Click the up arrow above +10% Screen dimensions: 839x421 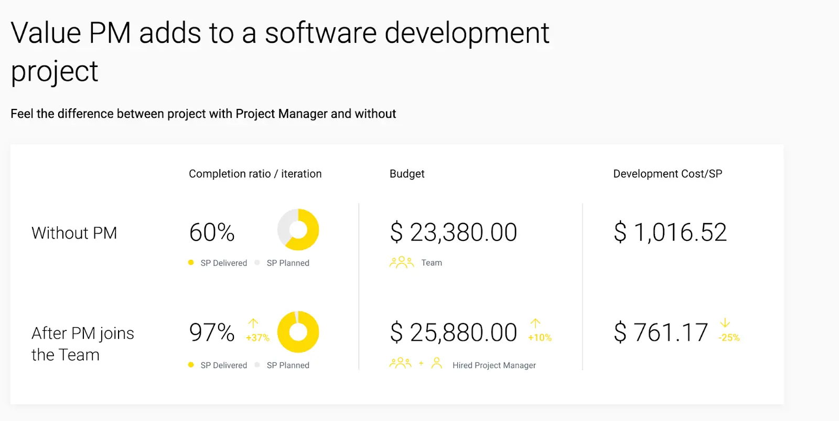[535, 324]
